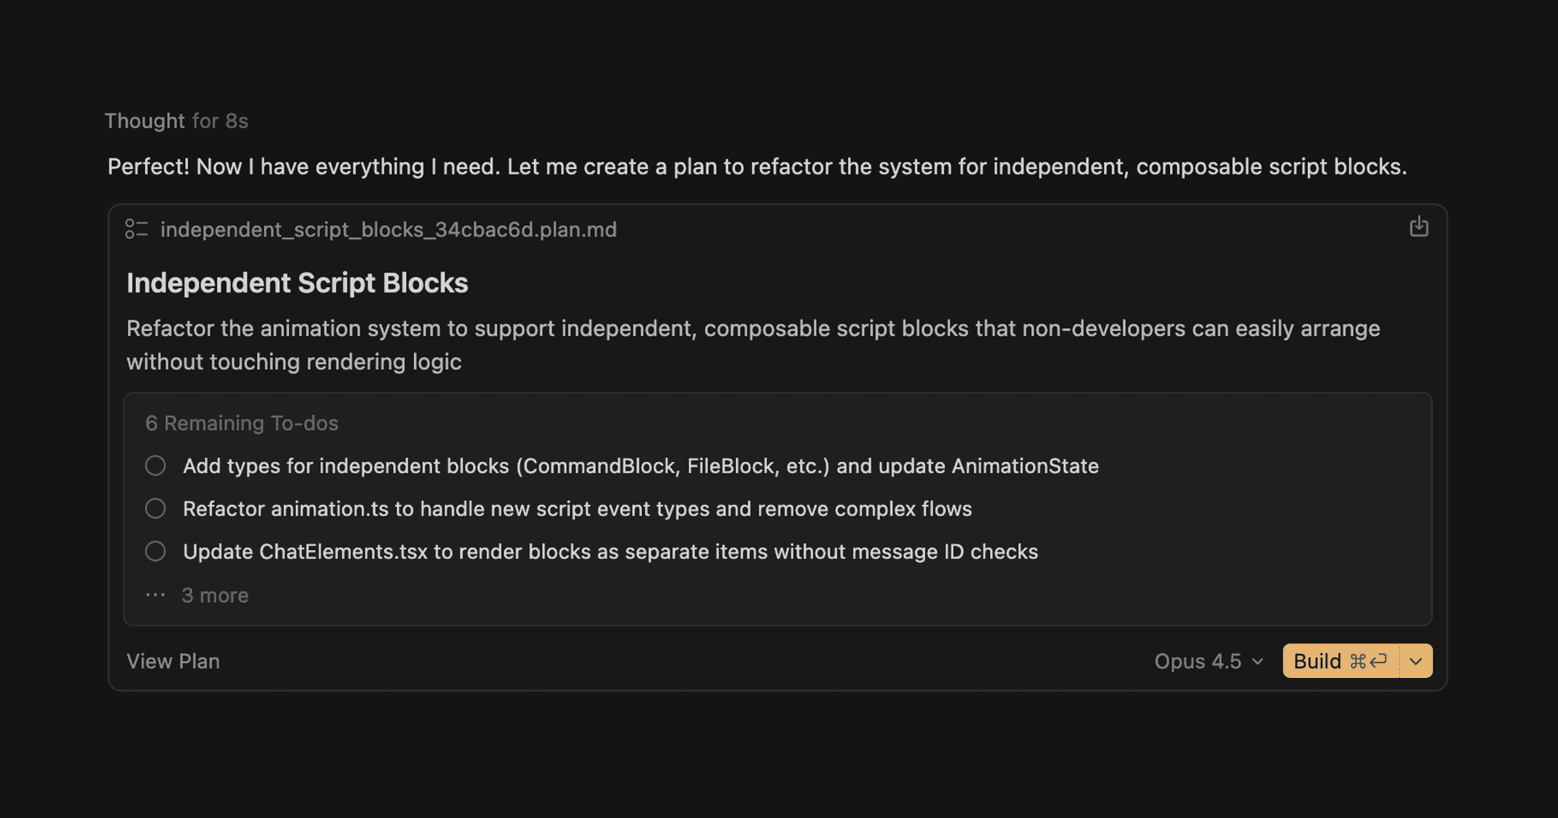Check off the "Update ChatElements.tsx" to-do
Viewport: 1558px width, 818px height.
156,551
